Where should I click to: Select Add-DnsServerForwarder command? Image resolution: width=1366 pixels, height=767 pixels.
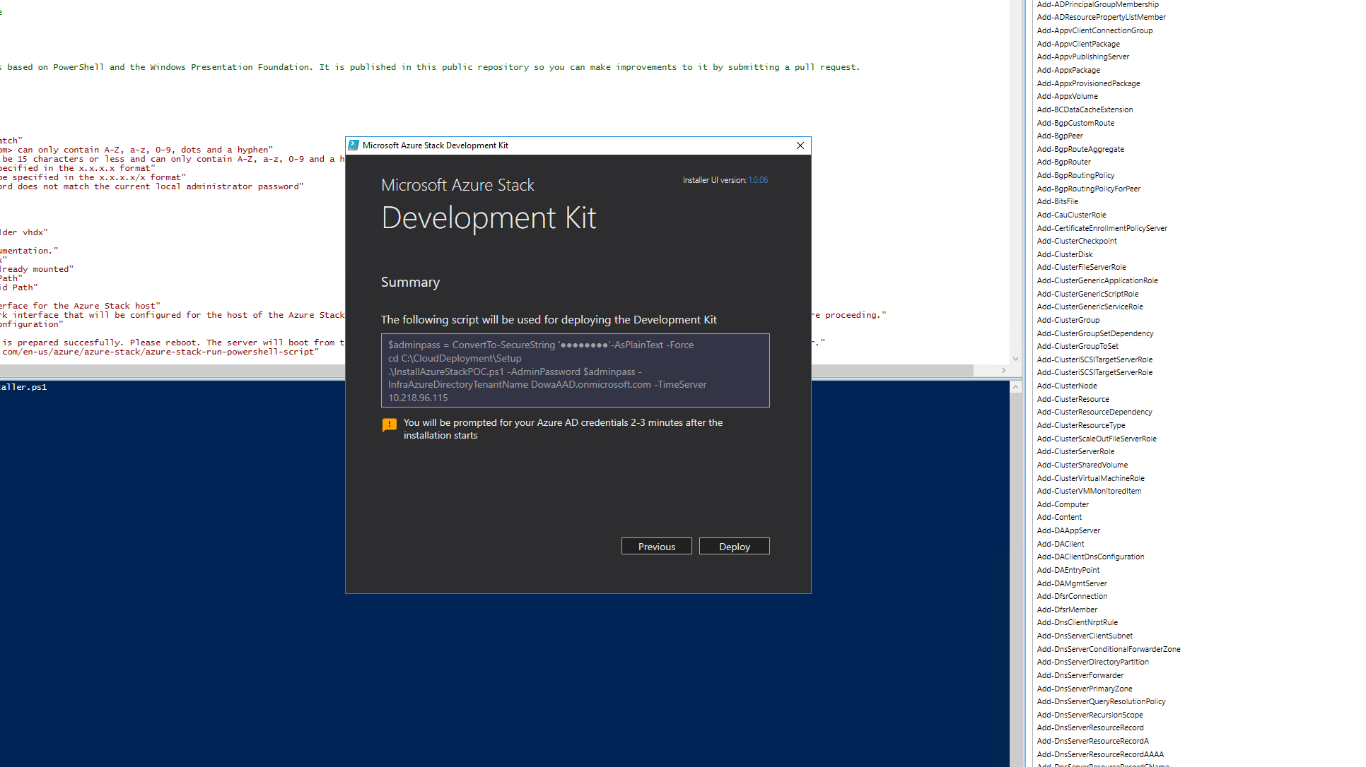pyautogui.click(x=1080, y=675)
